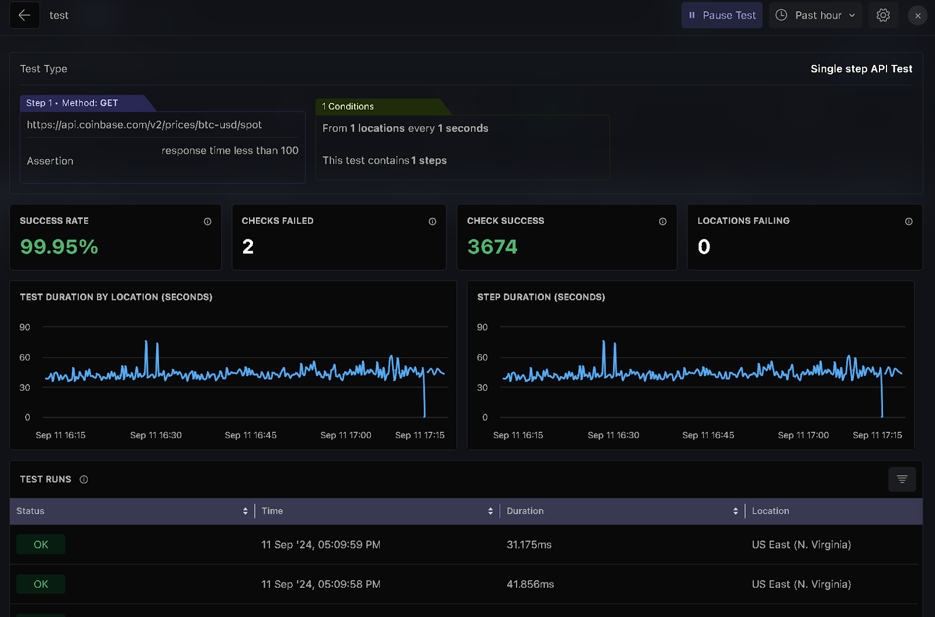Click the info icon next to Test Runs
The image size is (935, 617).
pyautogui.click(x=84, y=479)
